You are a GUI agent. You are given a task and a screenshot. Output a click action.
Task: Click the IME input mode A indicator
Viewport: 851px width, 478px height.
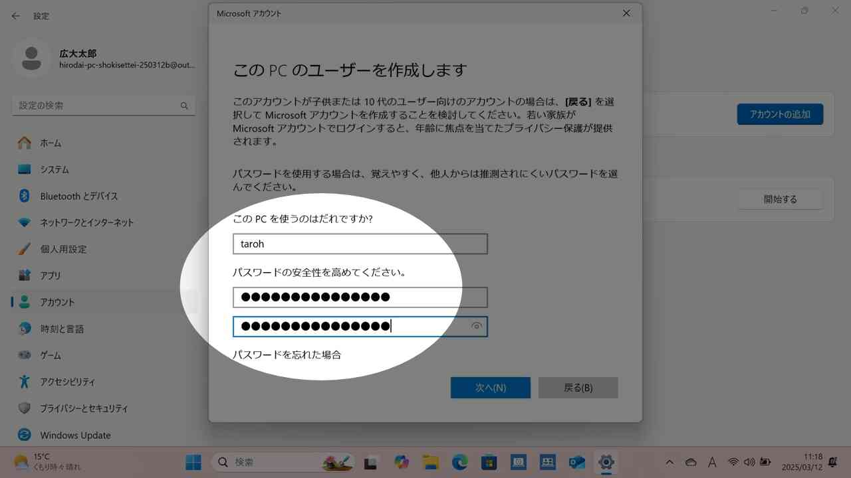[x=712, y=462]
